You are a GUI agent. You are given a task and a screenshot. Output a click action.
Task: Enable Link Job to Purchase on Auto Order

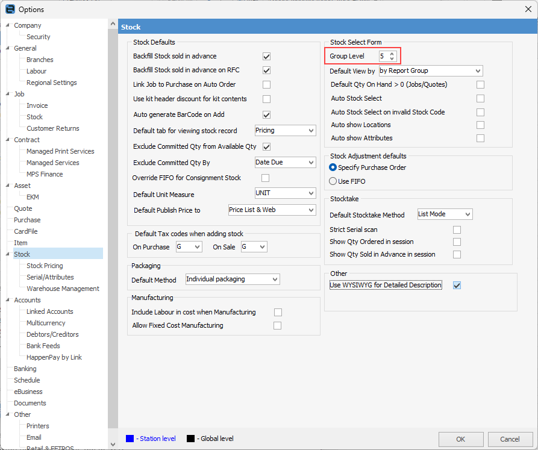click(x=266, y=84)
